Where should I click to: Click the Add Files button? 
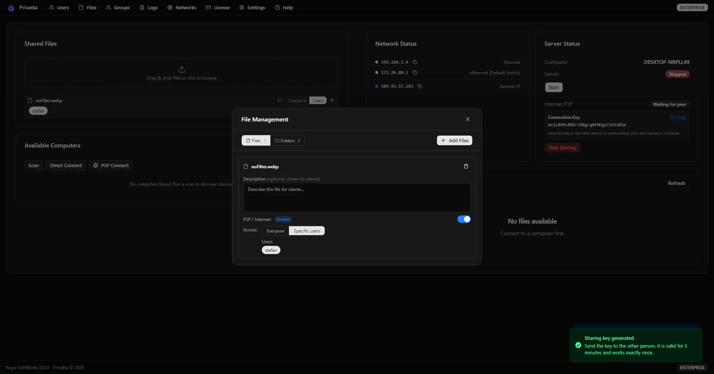tap(454, 140)
